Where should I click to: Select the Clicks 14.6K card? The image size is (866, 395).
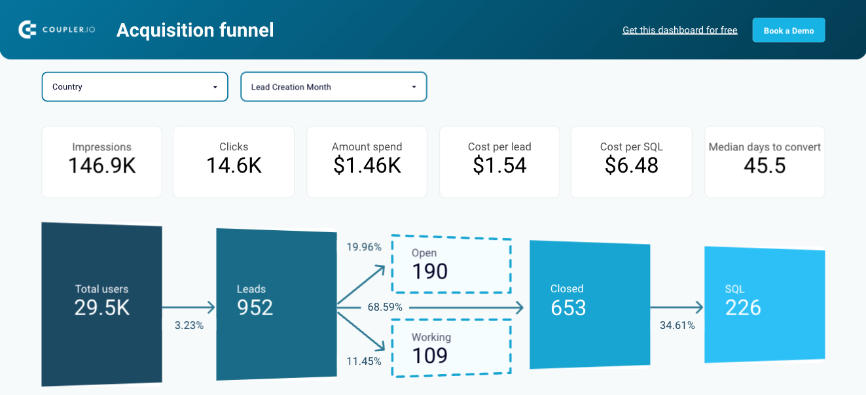pos(234,162)
